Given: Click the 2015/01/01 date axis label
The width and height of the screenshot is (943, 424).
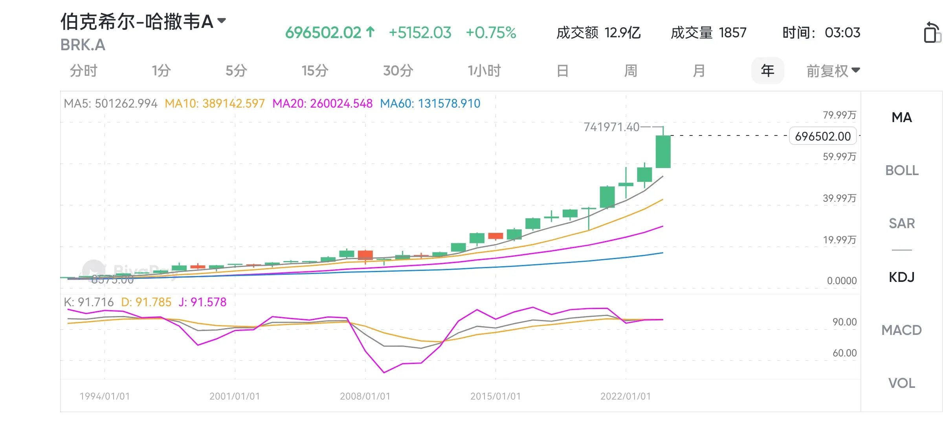Looking at the screenshot, I should [x=495, y=396].
